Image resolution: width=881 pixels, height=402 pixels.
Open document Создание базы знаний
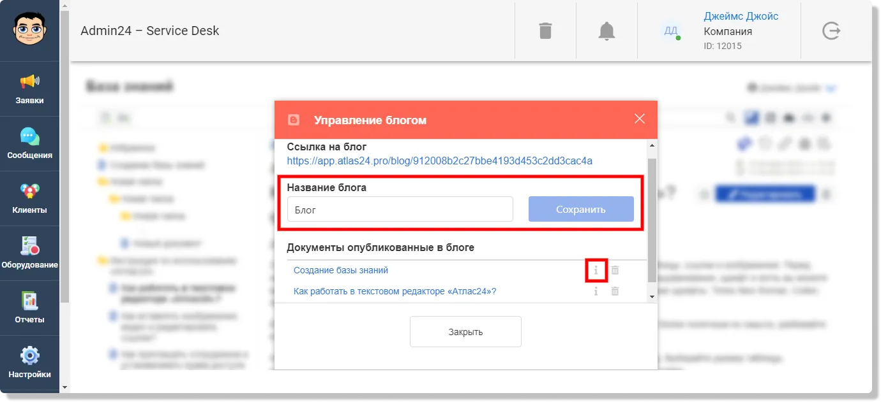341,270
